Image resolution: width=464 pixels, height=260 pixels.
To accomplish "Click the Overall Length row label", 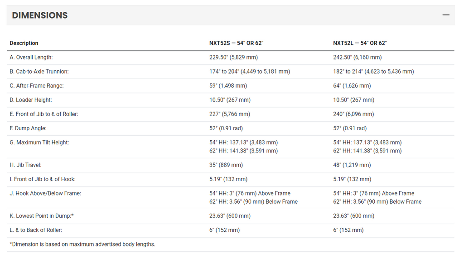I will (31, 57).
